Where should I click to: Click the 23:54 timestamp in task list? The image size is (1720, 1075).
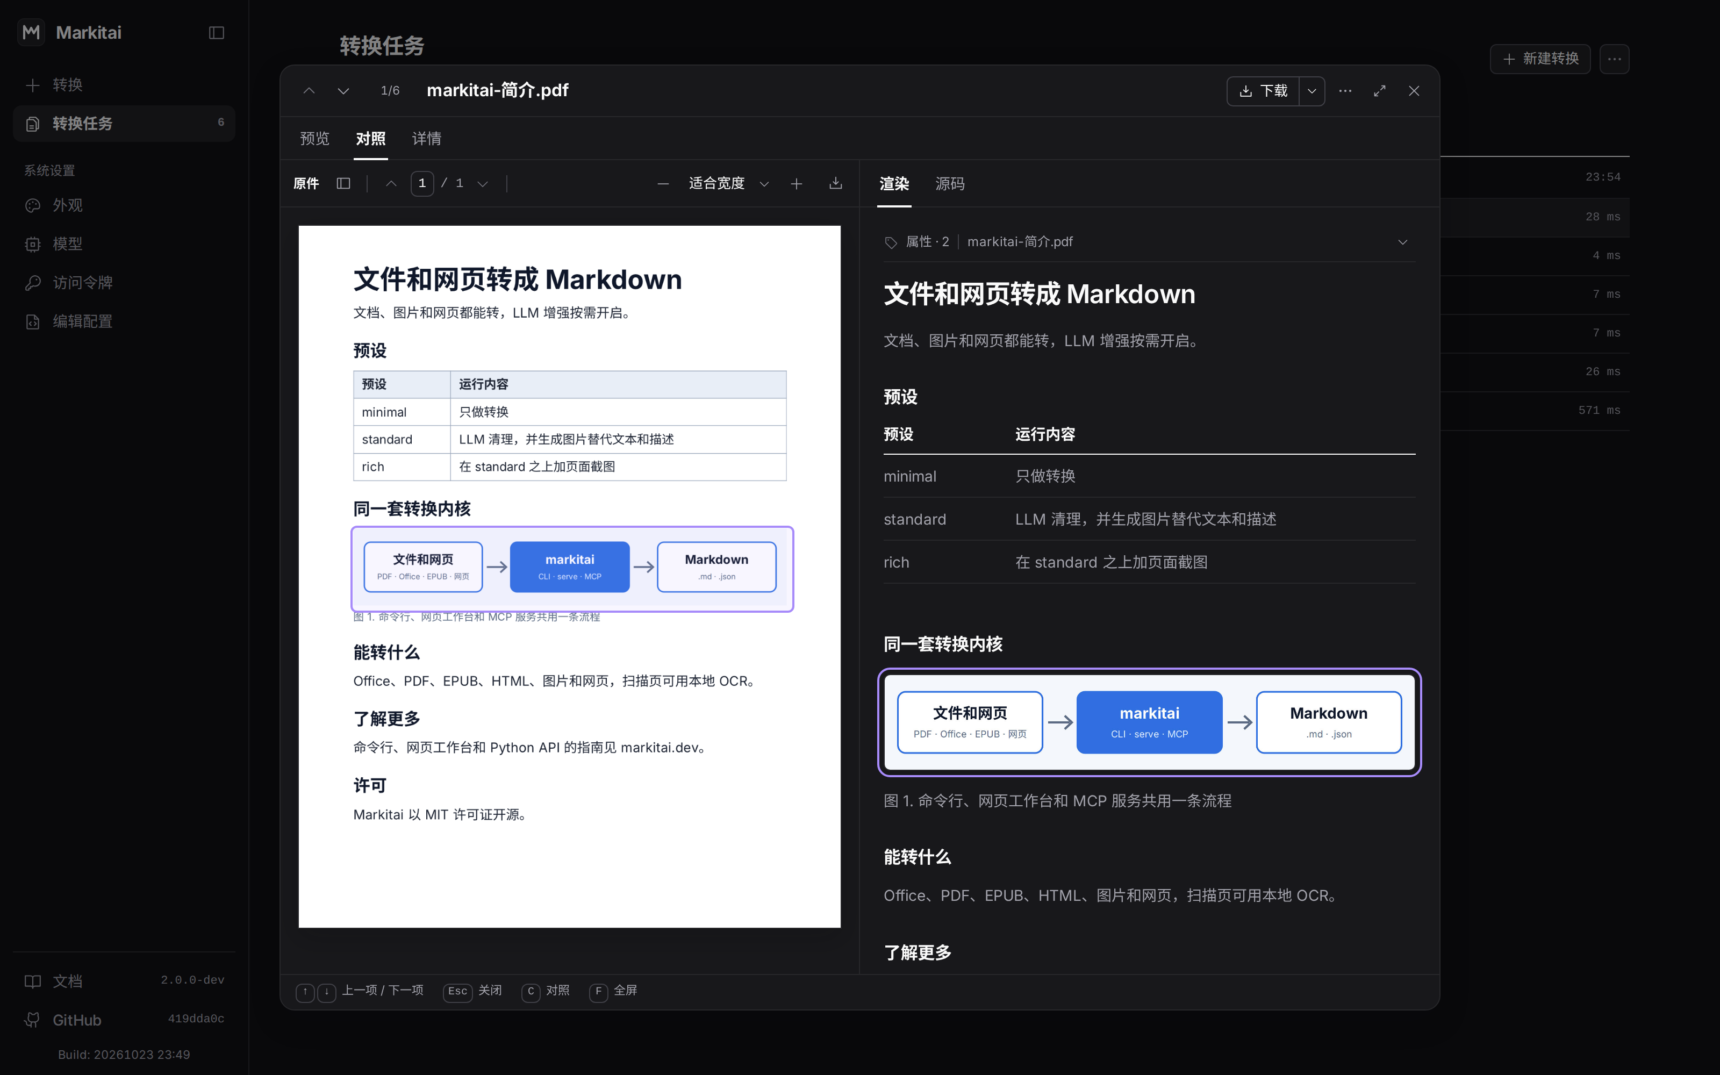coord(1603,177)
